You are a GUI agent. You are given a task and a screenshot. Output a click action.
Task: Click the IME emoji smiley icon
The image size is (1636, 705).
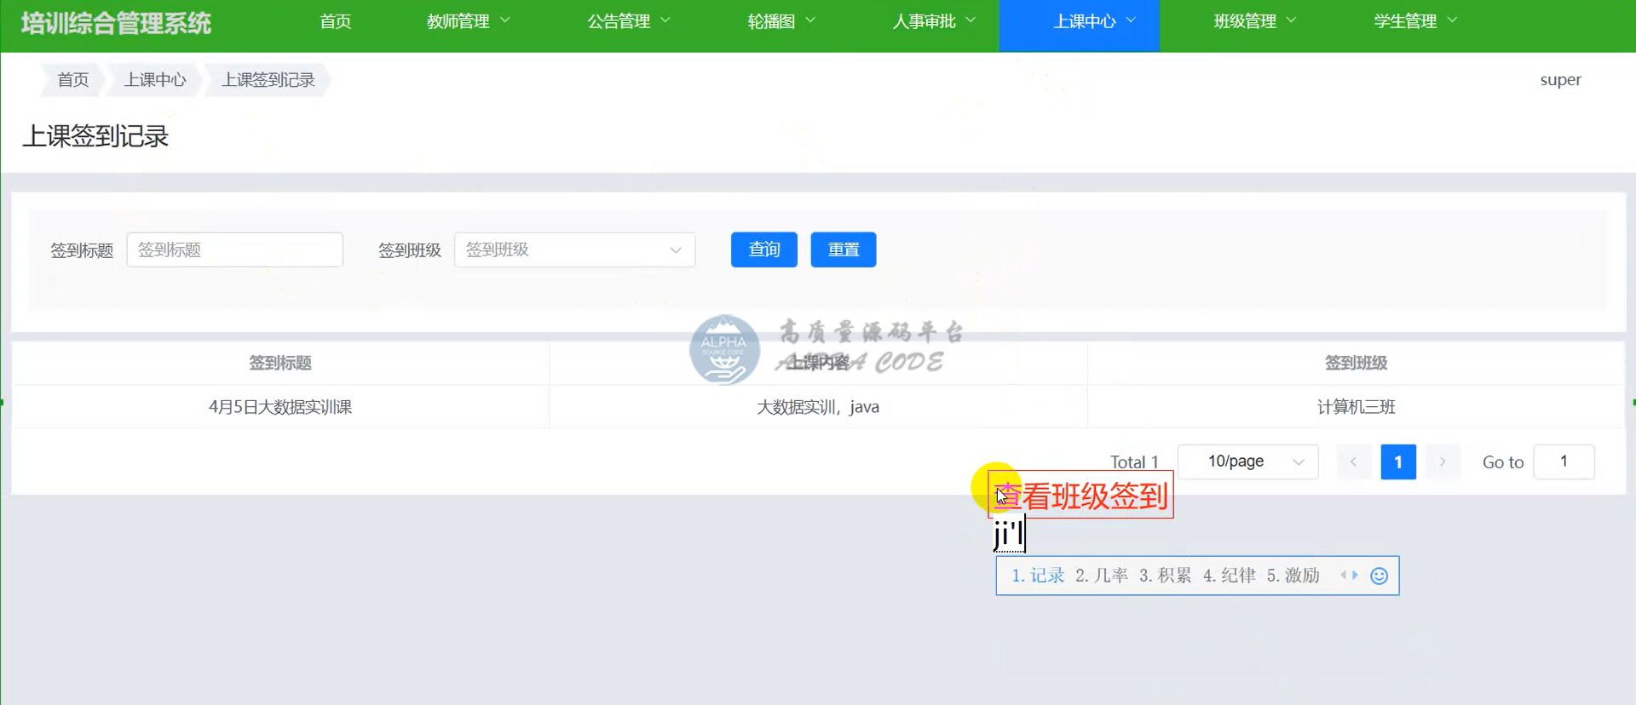coord(1379,576)
